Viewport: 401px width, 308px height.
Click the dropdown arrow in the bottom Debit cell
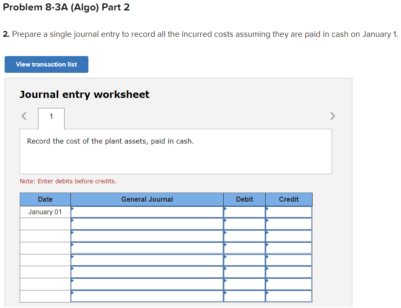(226, 293)
